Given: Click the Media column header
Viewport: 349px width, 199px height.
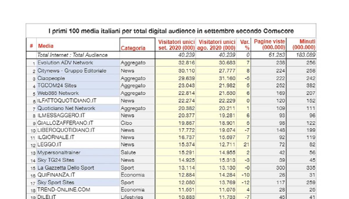Looking at the screenshot, I should click(x=46, y=46).
